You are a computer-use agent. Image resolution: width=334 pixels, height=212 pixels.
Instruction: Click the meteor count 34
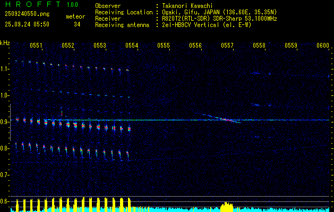pos(77,24)
